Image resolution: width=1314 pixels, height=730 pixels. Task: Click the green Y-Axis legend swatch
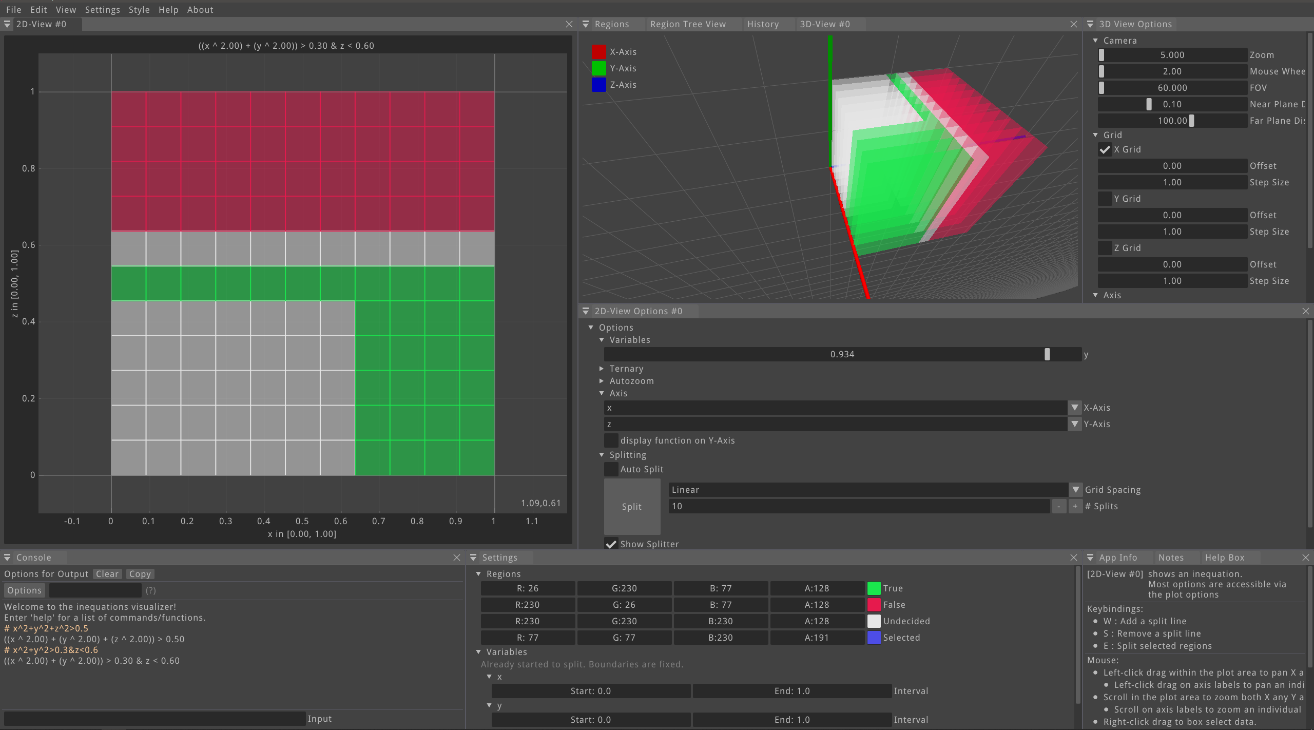[599, 68]
